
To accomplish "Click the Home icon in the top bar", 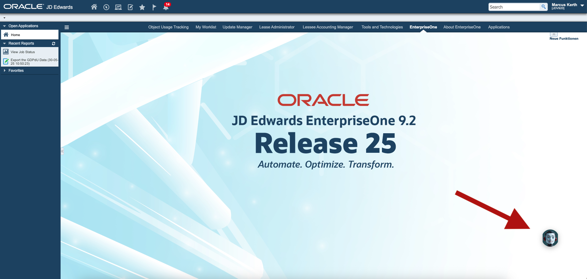I will 94,7.
